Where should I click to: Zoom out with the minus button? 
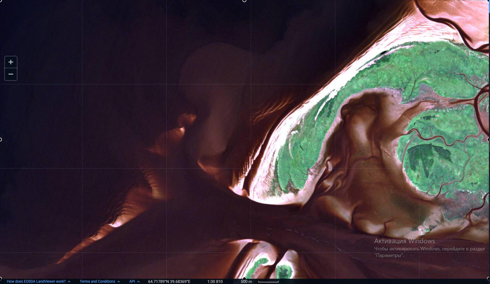(11, 74)
